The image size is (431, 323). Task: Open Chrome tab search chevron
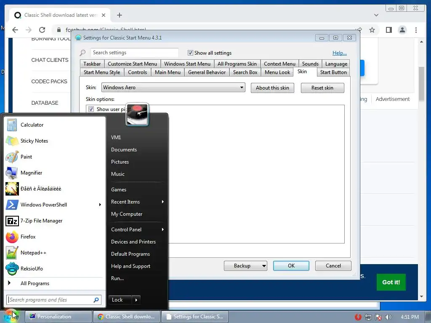coord(376,15)
